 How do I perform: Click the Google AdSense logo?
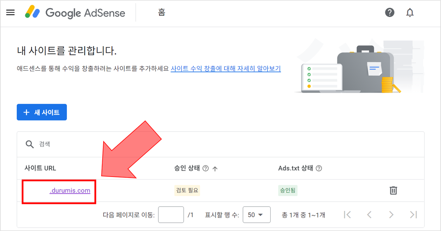click(x=75, y=13)
